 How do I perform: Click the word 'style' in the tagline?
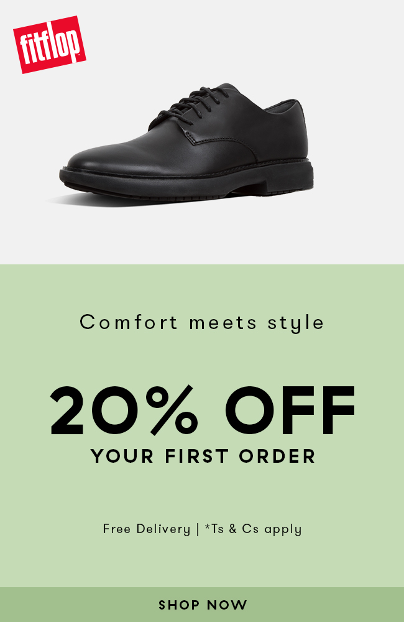tap(296, 323)
